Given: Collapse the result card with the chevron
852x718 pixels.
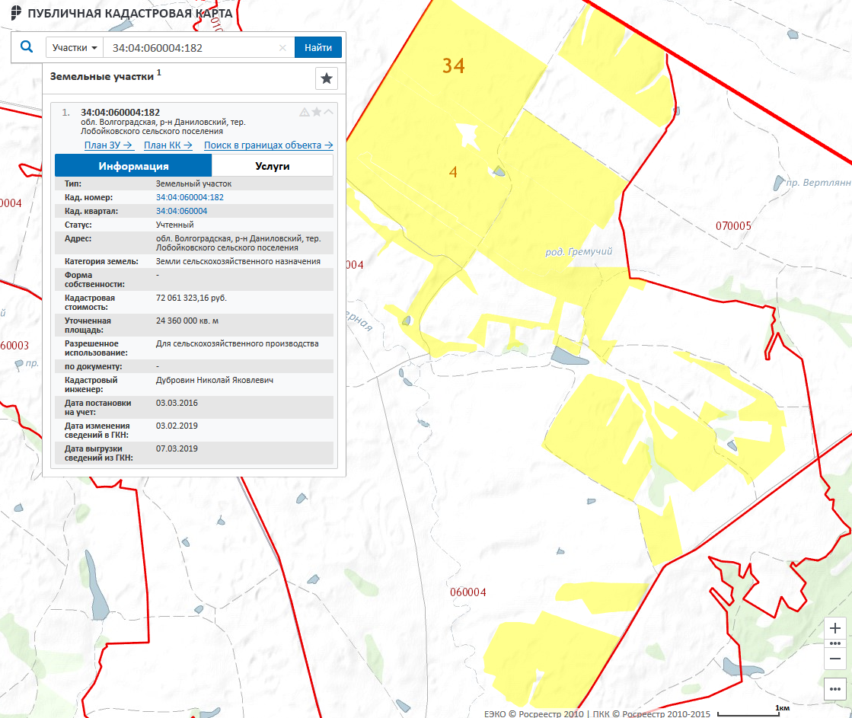Looking at the screenshot, I should [x=329, y=113].
